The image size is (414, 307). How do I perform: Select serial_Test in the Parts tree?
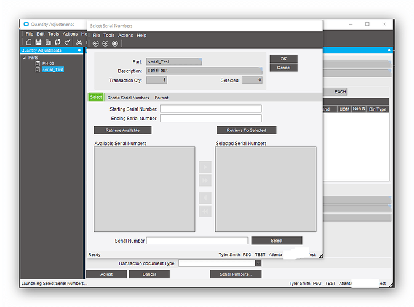coord(53,69)
